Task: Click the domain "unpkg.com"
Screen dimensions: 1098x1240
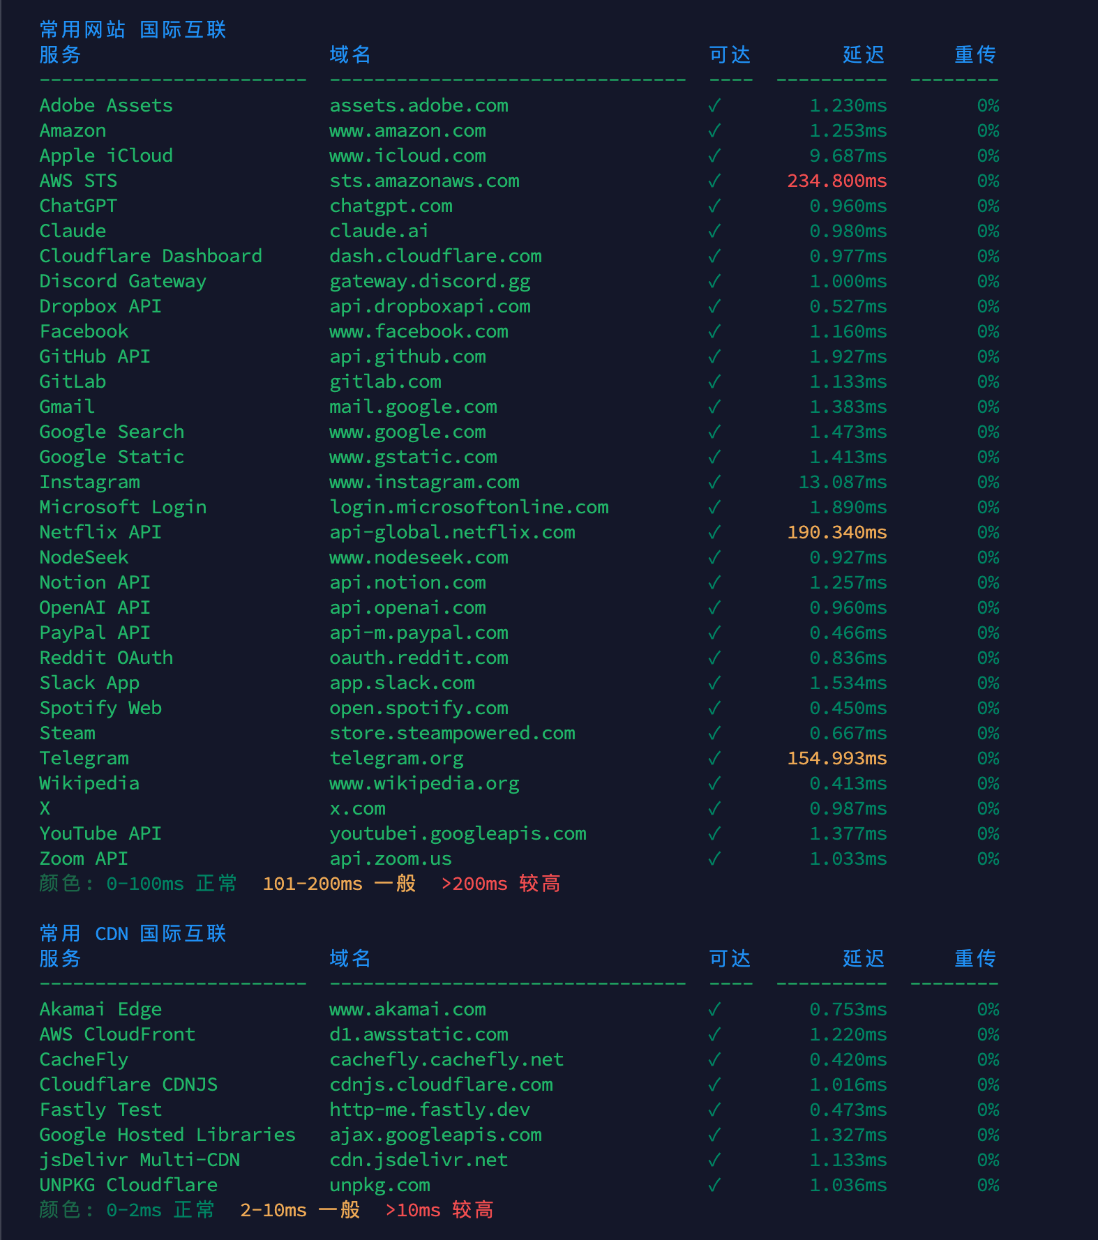Action: coord(379,1185)
